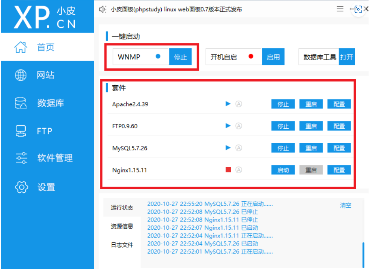Click the speaker announcement icon
Image resolution: width=382 pixels, height=269 pixels.
(103, 9)
